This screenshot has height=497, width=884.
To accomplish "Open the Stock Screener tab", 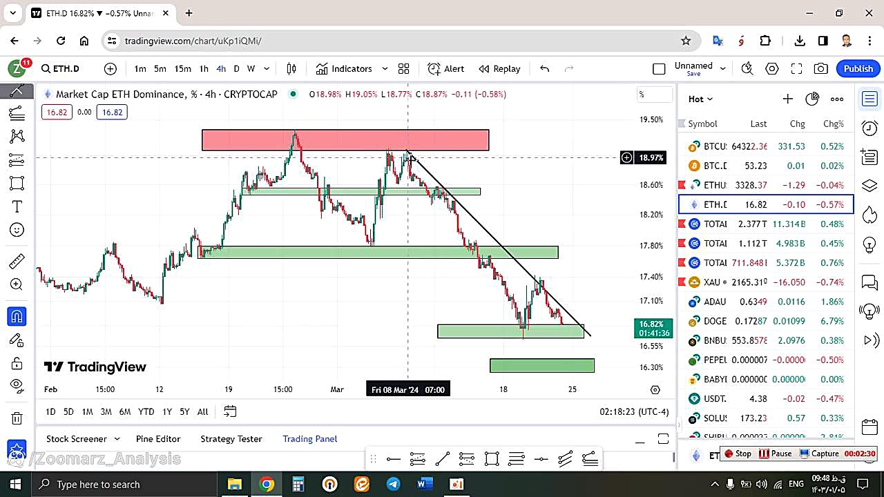I will [76, 438].
